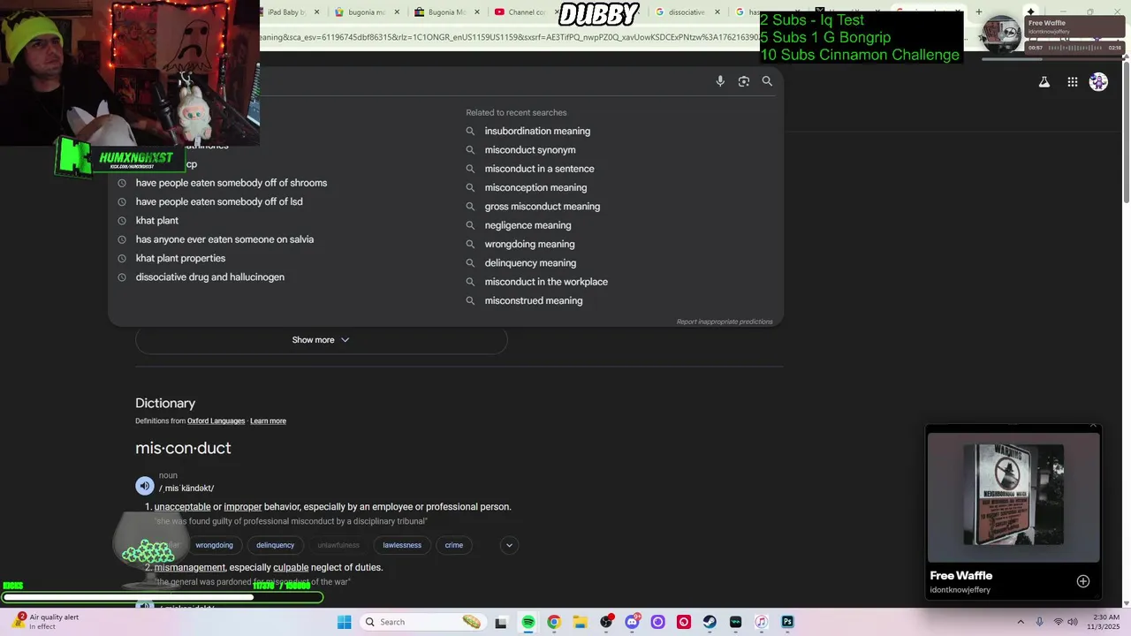Select suggestion misconstrued meaning
The width and height of the screenshot is (1131, 636).
point(534,300)
